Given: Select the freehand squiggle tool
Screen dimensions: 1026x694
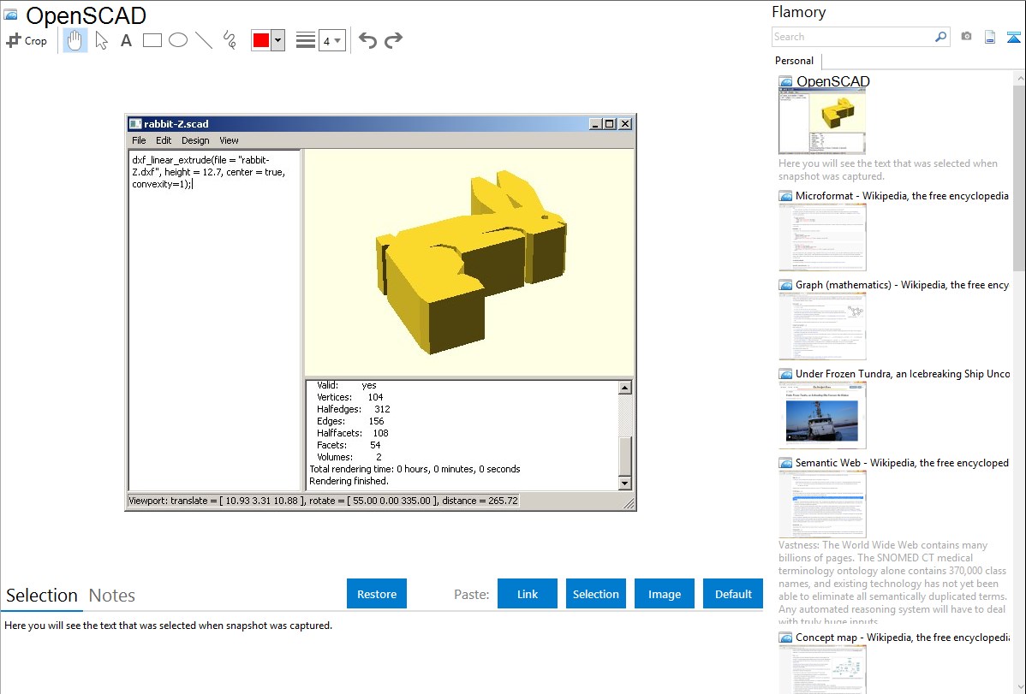Looking at the screenshot, I should pyautogui.click(x=230, y=40).
